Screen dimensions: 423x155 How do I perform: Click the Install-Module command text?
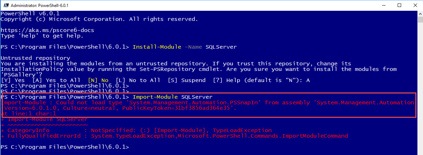point(157,47)
